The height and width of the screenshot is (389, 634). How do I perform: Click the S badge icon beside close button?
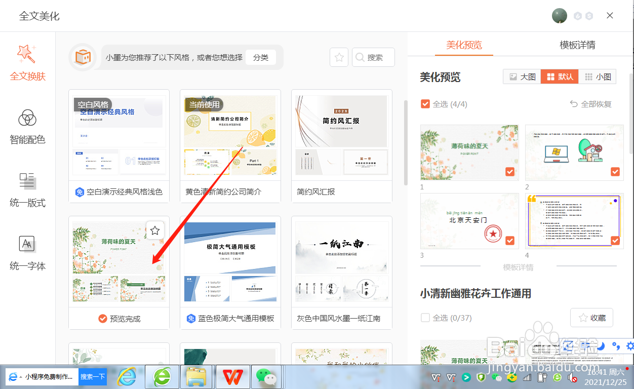[589, 16]
